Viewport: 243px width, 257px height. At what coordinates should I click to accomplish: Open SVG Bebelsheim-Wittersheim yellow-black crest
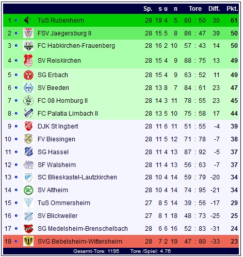28,241
